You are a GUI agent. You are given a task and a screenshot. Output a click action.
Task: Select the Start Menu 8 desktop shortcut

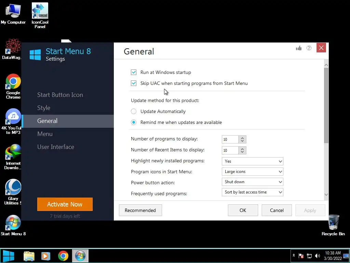13,225
